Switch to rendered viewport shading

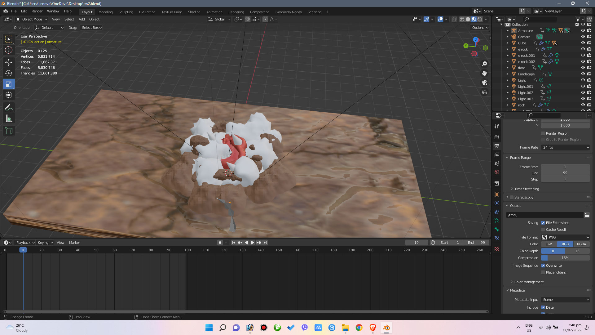click(x=480, y=19)
